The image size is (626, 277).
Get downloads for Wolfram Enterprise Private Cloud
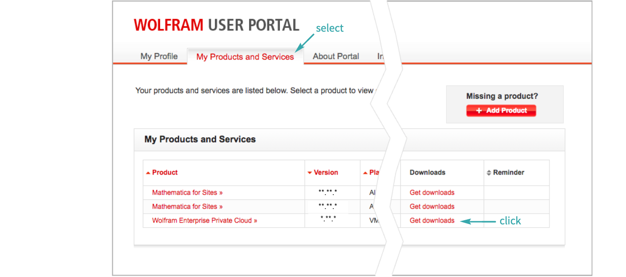click(432, 221)
